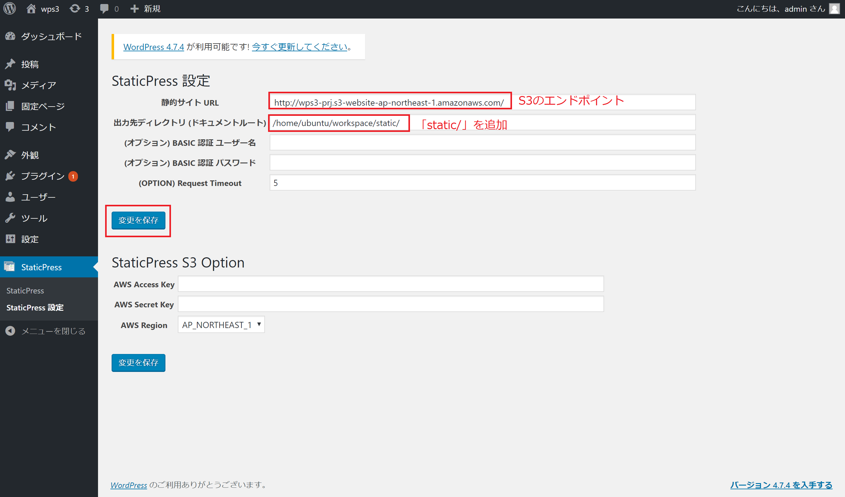Click the 今すぐ更新してください link

tap(299, 47)
